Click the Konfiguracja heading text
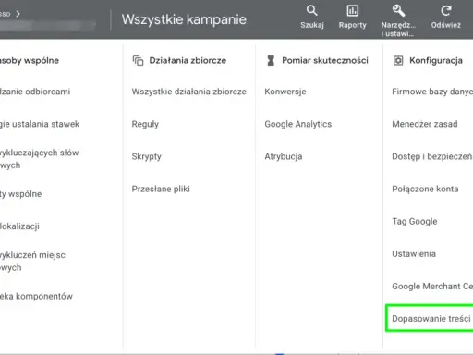Screen dimensions: 473x355 click(436, 60)
